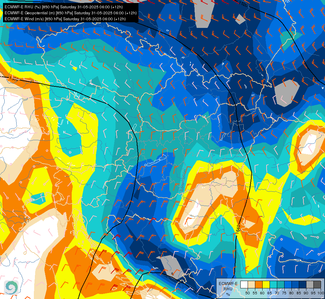Click the medium blue 80-85% legend swatch
325x299 pixels.
pos(295,284)
